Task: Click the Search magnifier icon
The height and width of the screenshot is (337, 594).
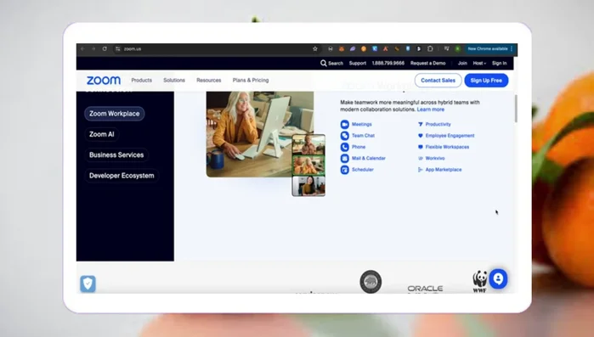Action: coord(323,63)
